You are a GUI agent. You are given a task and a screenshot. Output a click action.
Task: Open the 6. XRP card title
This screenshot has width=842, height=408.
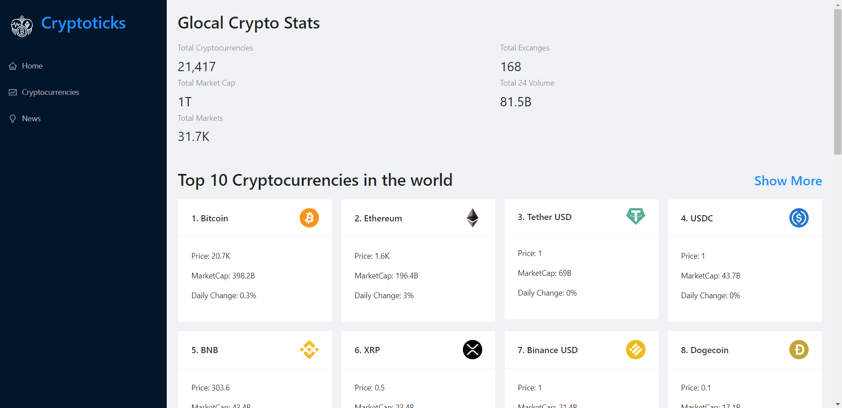click(x=367, y=350)
